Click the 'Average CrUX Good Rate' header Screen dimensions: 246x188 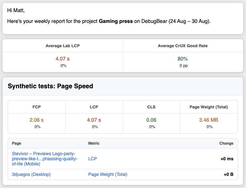[x=183, y=46]
